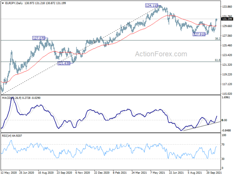Click the current price tag 131.199
This screenshot has width=234, height=176.
coord(227,19)
